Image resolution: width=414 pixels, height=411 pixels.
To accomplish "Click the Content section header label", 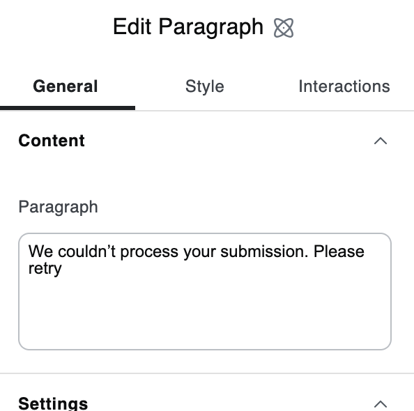I will pyautogui.click(x=52, y=141).
